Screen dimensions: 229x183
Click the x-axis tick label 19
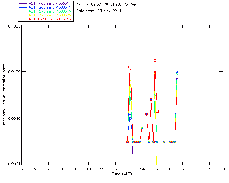coord(209,169)
